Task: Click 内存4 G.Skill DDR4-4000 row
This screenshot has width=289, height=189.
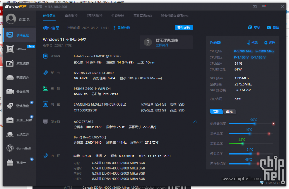Action: tap(109, 179)
